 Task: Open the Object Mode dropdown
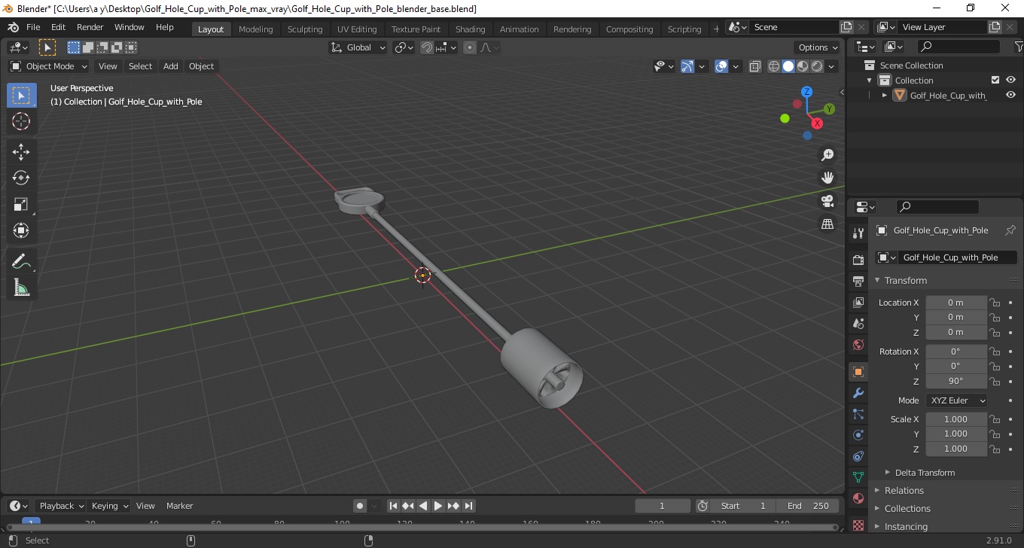49,66
